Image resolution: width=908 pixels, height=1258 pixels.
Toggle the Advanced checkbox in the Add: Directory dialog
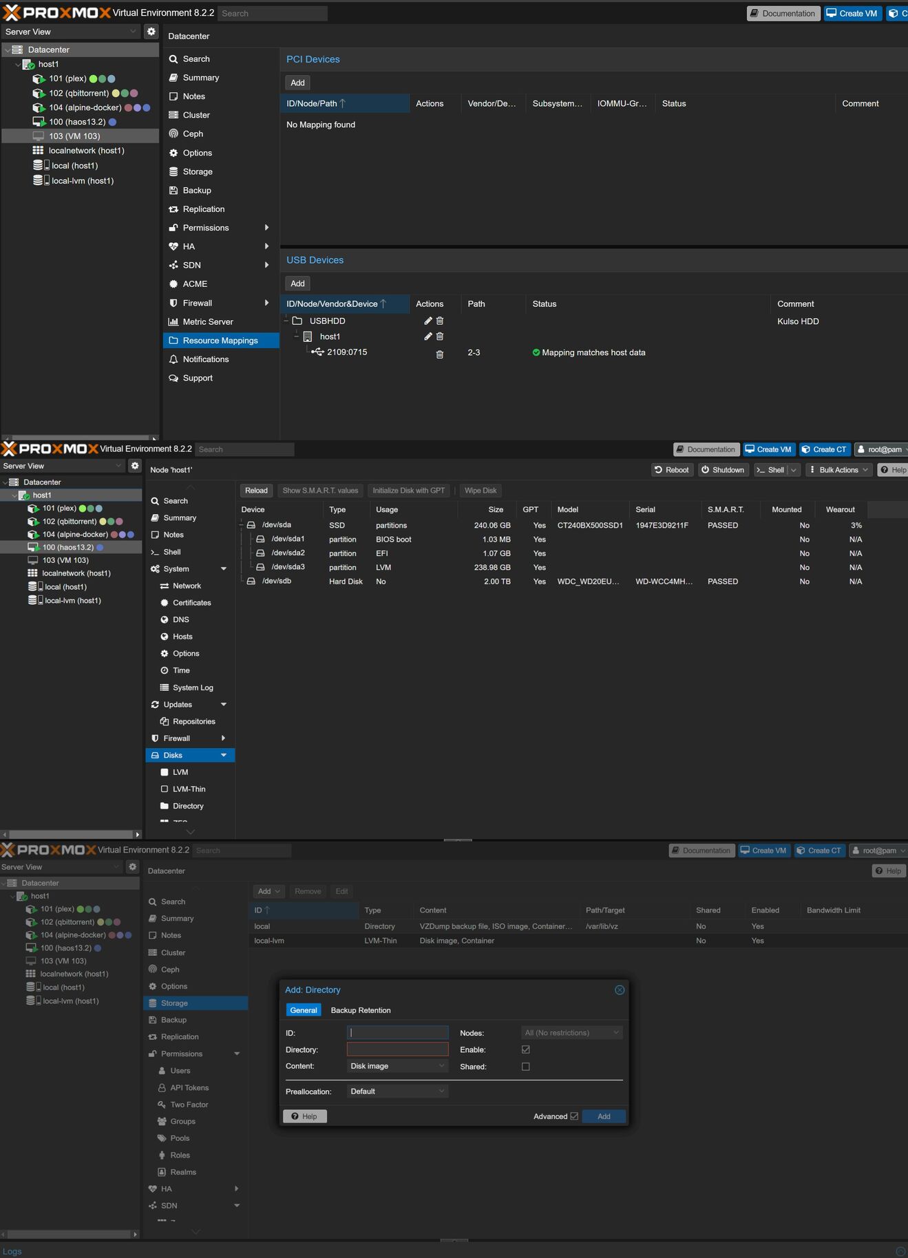574,1116
